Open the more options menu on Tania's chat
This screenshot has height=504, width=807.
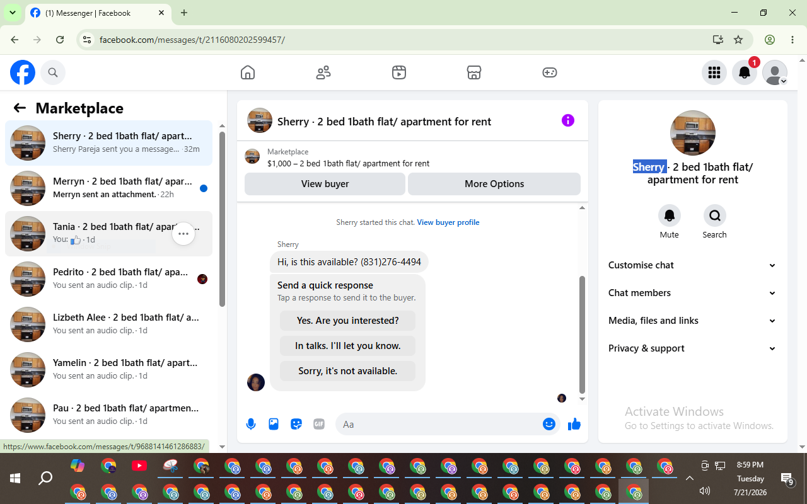(183, 234)
